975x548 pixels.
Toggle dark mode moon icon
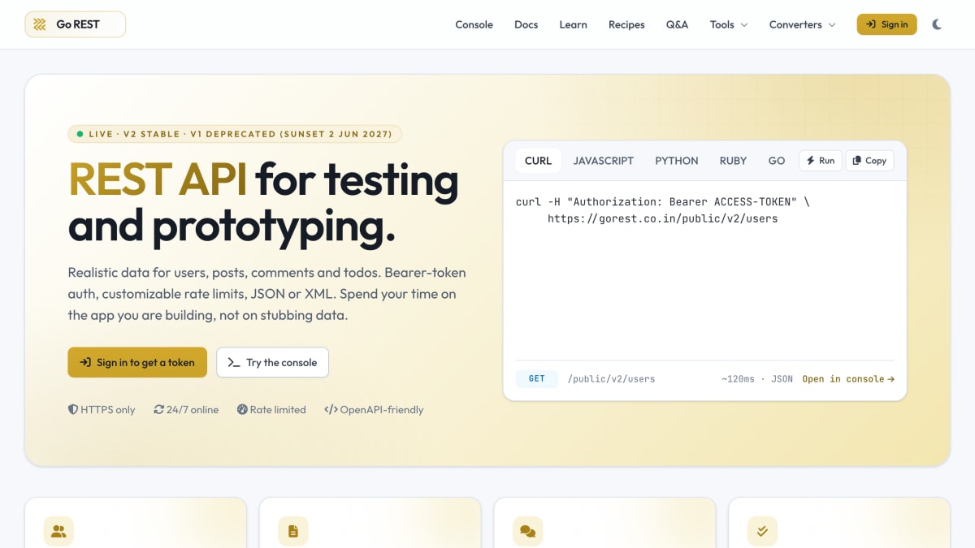(937, 24)
